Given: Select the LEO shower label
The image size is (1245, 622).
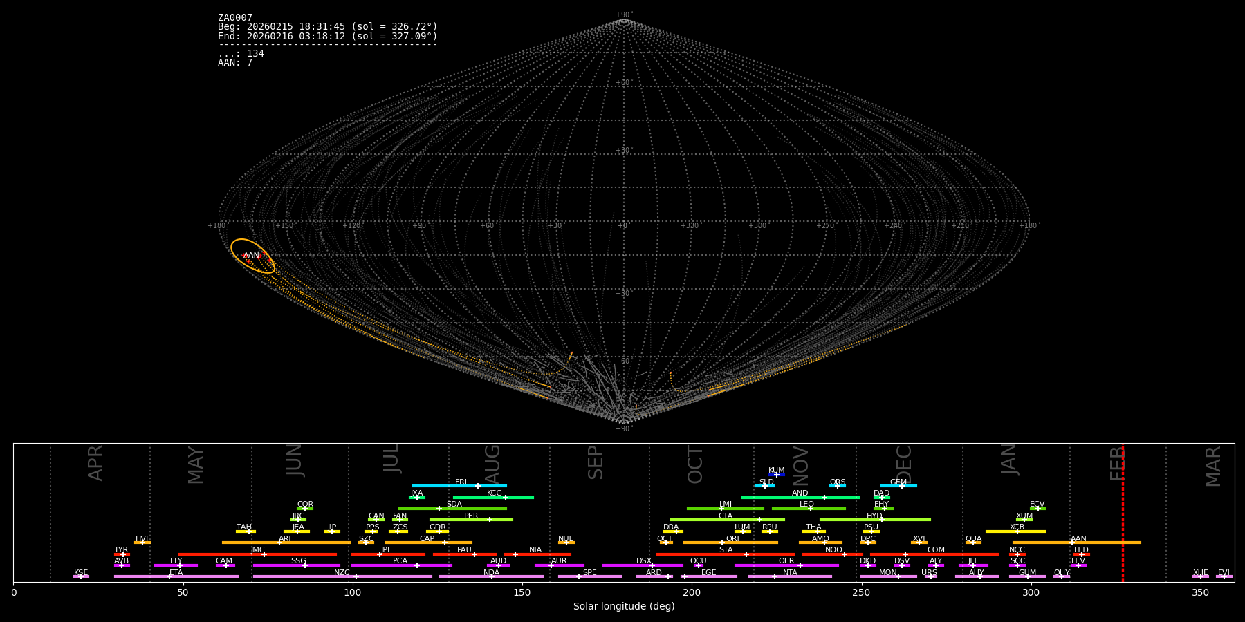Looking at the screenshot, I should (x=806, y=505).
